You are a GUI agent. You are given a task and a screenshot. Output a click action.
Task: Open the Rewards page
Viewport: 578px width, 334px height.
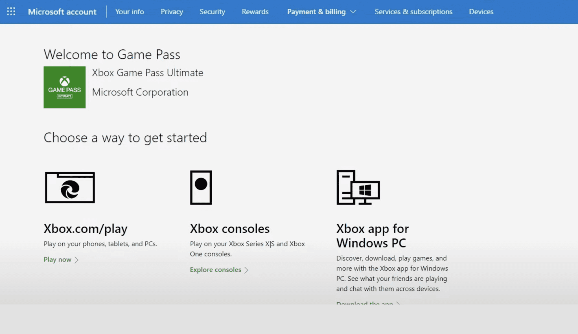(255, 12)
